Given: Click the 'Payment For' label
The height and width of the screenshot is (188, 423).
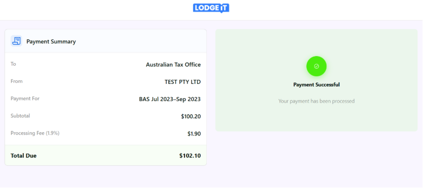Looking at the screenshot, I should 25,99.
